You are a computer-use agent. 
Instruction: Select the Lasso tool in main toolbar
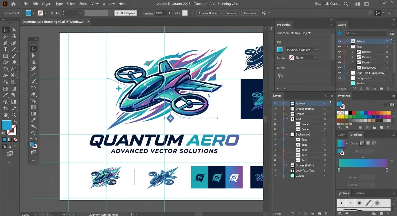click(14, 36)
